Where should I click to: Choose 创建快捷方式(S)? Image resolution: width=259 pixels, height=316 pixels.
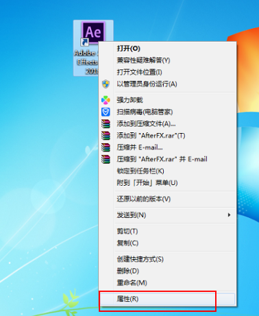[167, 259]
